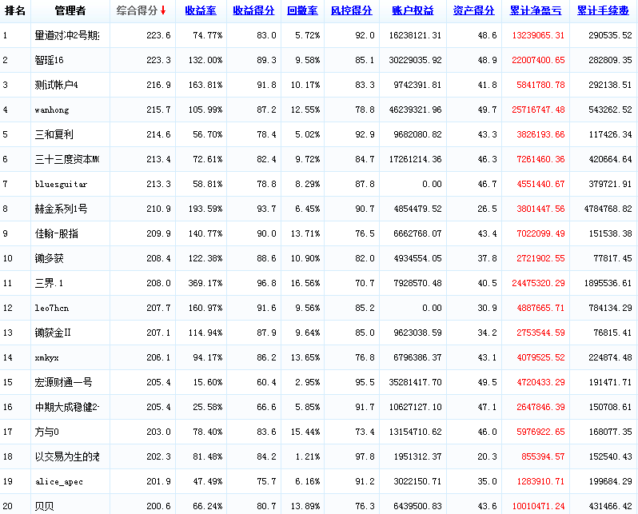Screen dimensions: 638x514
Task: Click manager name leo7hcn
Action: (52, 308)
